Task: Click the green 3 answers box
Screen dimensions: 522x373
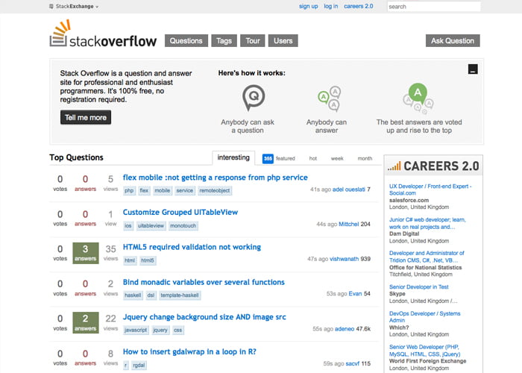Action: [x=86, y=253]
